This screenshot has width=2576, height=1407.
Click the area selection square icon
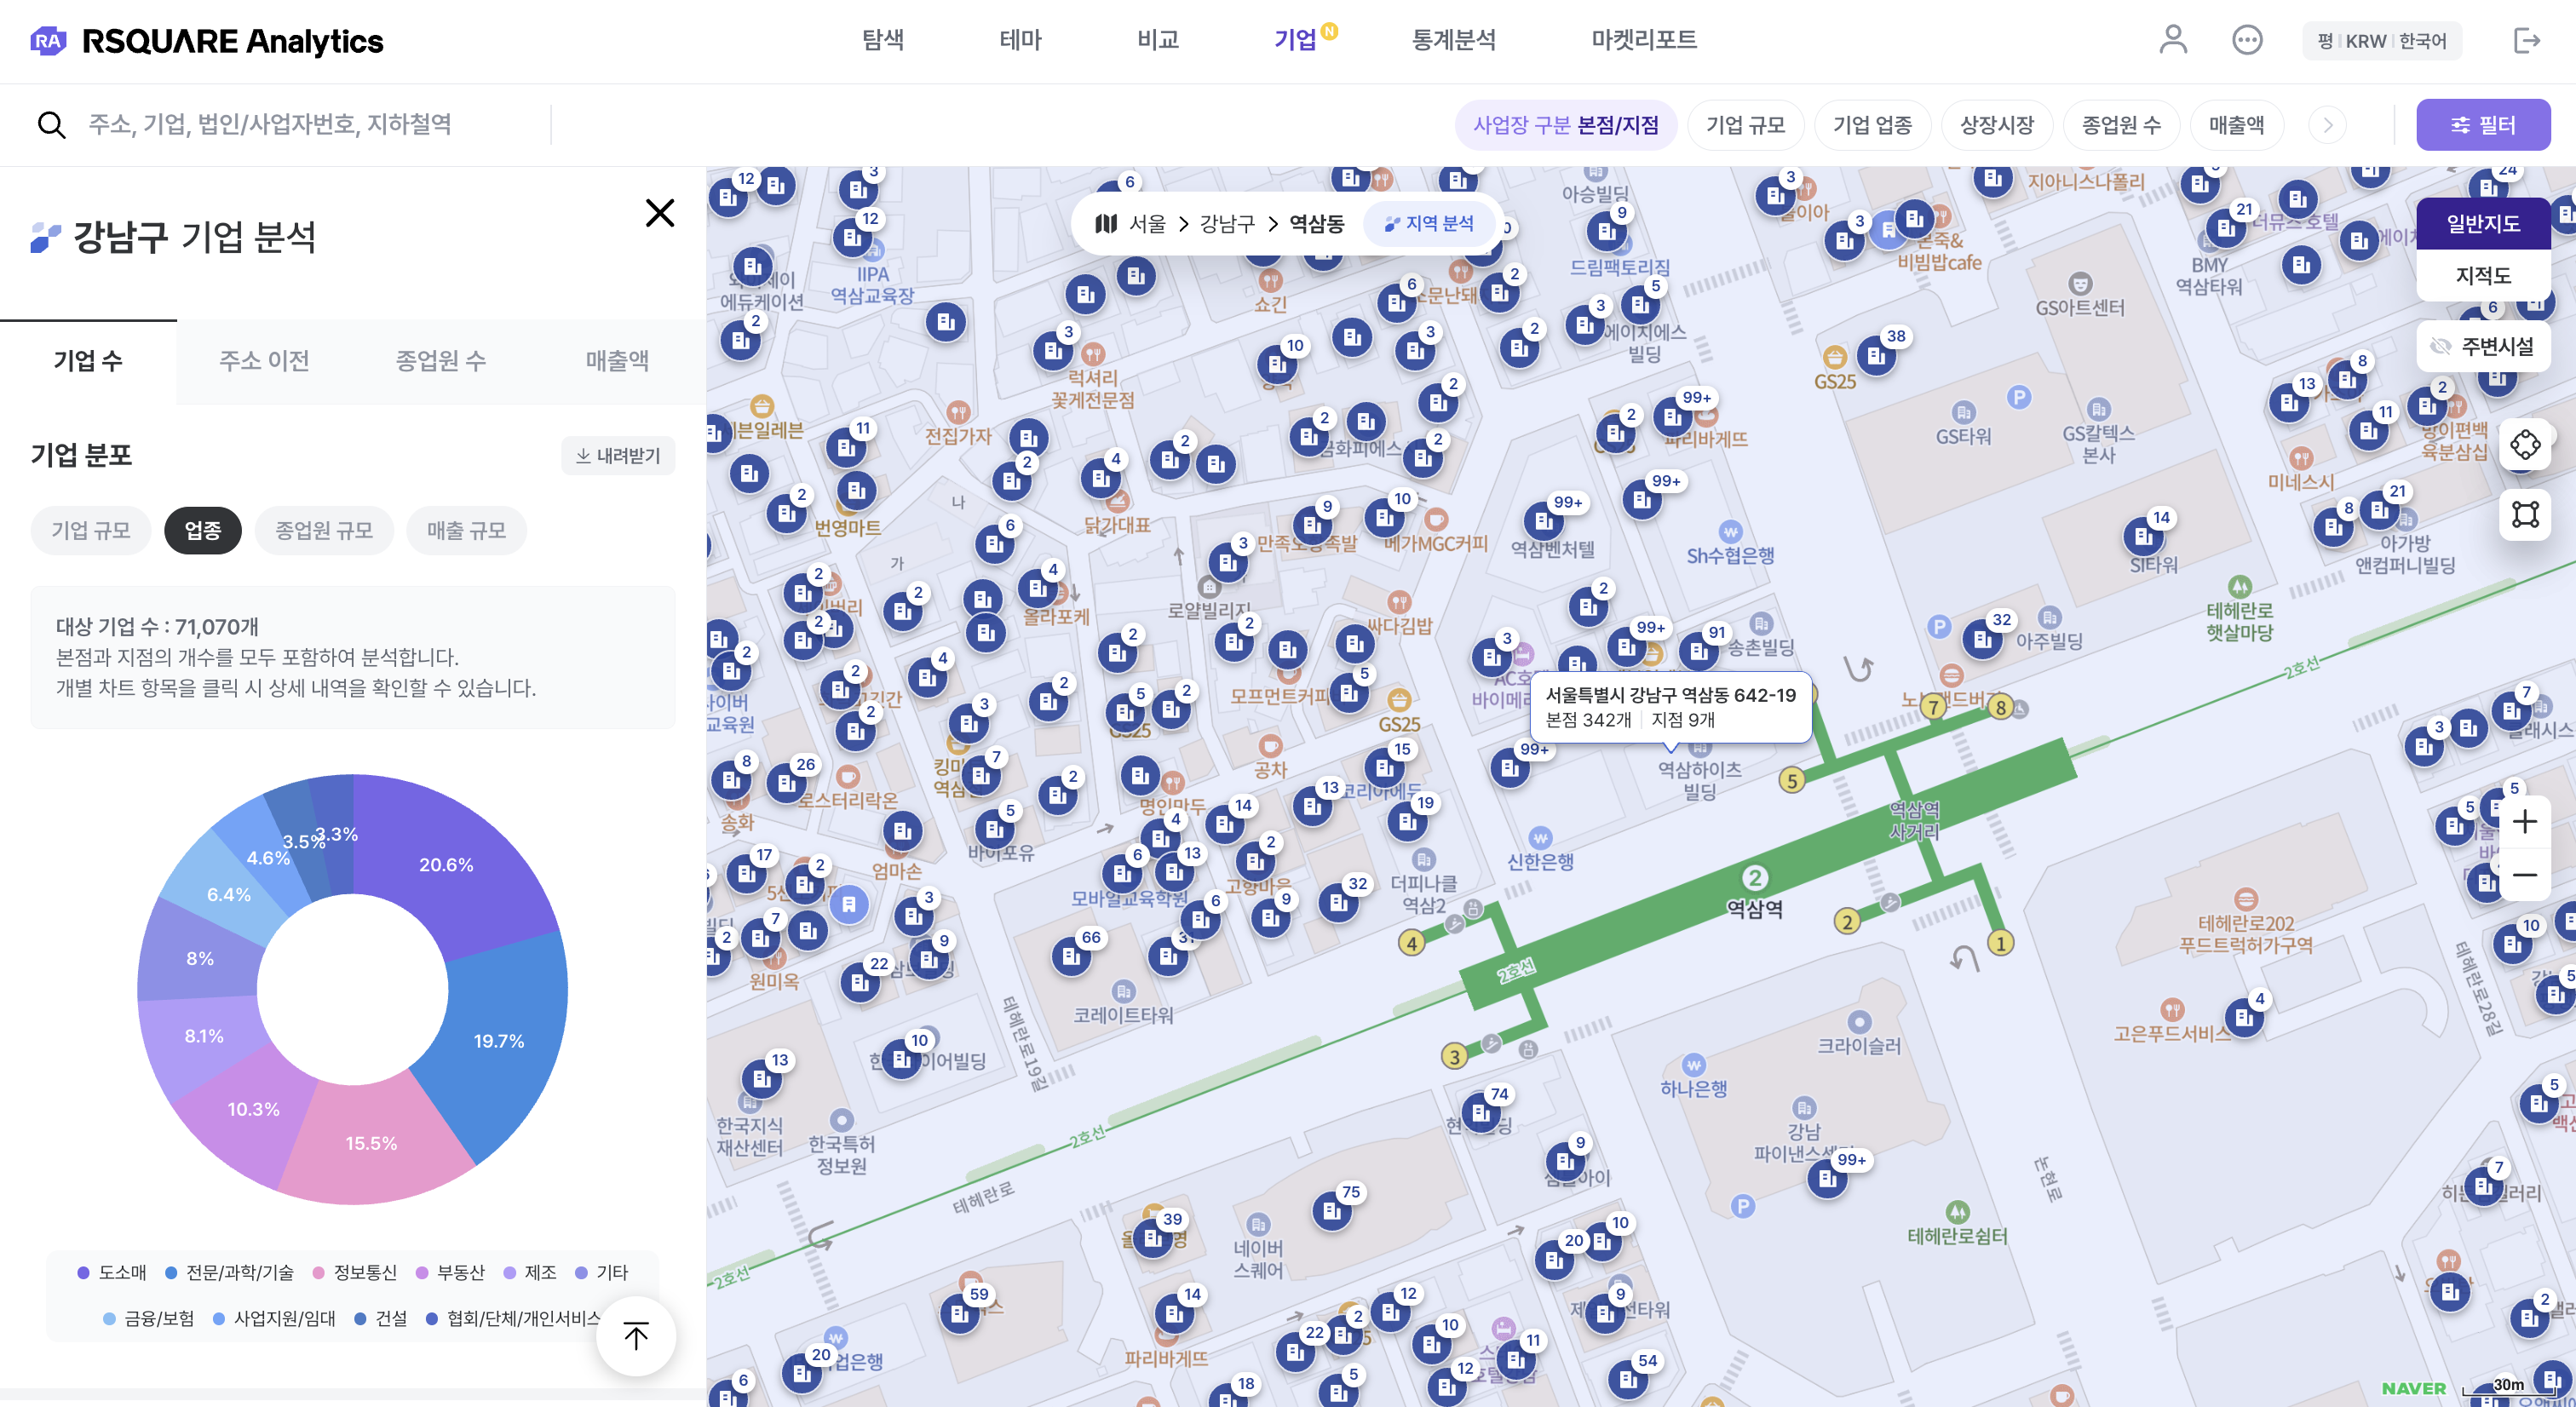(x=2524, y=514)
